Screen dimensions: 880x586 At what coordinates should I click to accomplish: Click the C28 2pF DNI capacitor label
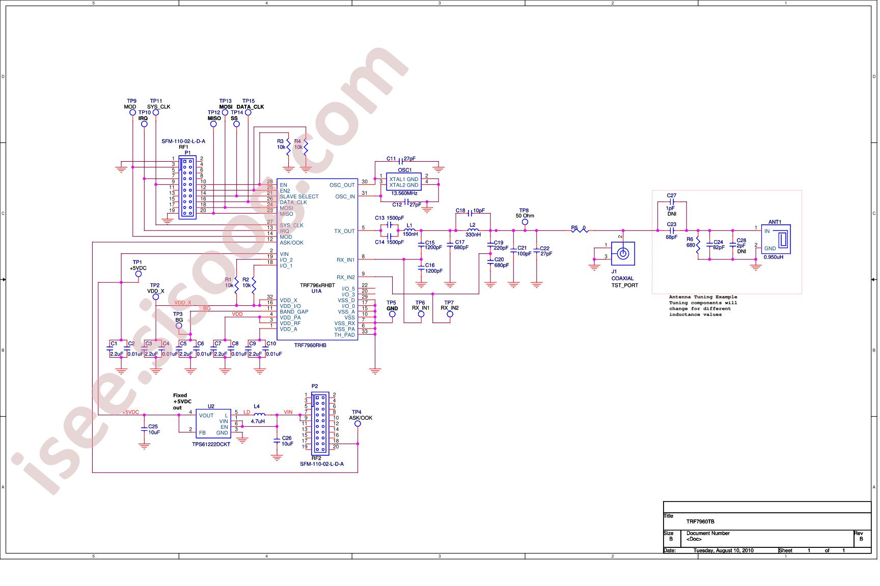click(x=741, y=246)
